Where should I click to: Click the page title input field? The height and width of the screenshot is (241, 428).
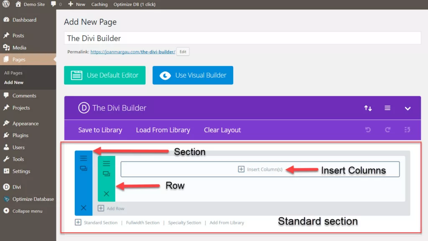(242, 38)
